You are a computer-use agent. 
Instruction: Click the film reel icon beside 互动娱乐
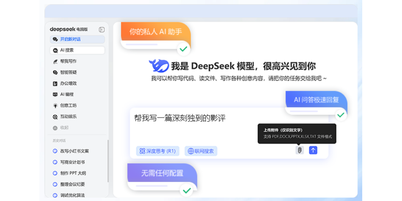click(55, 117)
